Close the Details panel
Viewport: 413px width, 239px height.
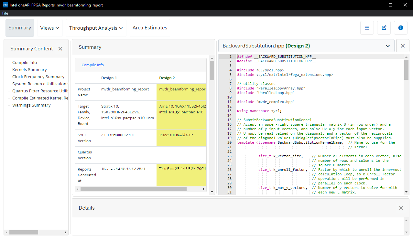[x=401, y=208]
